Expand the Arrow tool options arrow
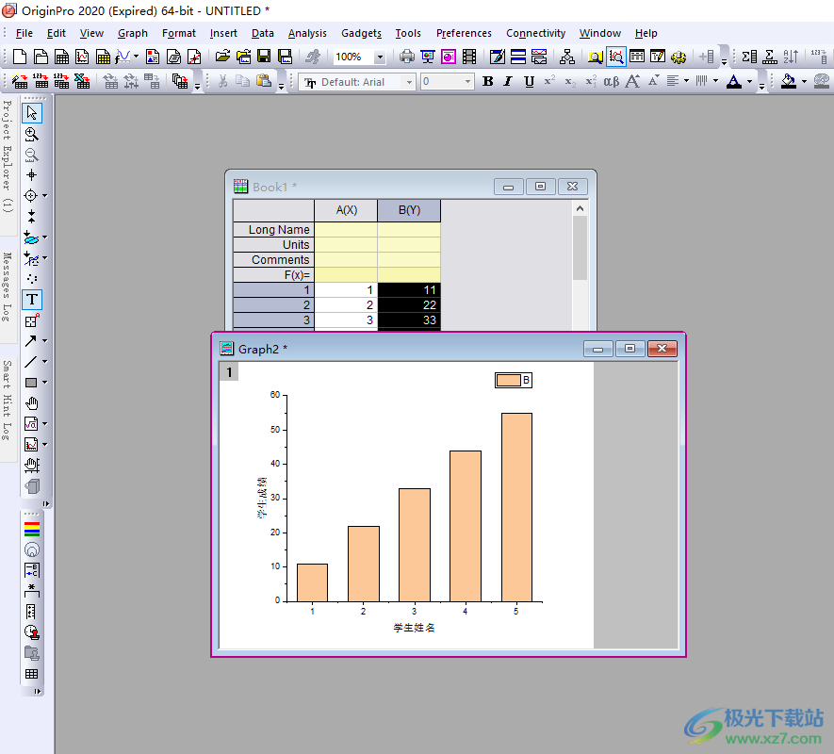834x754 pixels. [x=44, y=340]
